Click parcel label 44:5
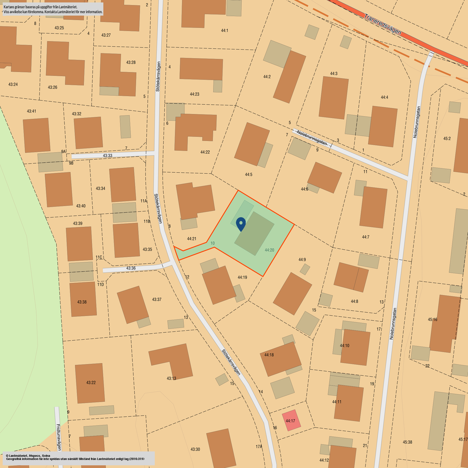Viewport: 468px width, 468px height. 249,174
